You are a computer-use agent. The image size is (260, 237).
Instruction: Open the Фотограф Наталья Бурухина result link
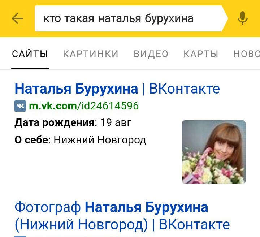click(x=111, y=207)
